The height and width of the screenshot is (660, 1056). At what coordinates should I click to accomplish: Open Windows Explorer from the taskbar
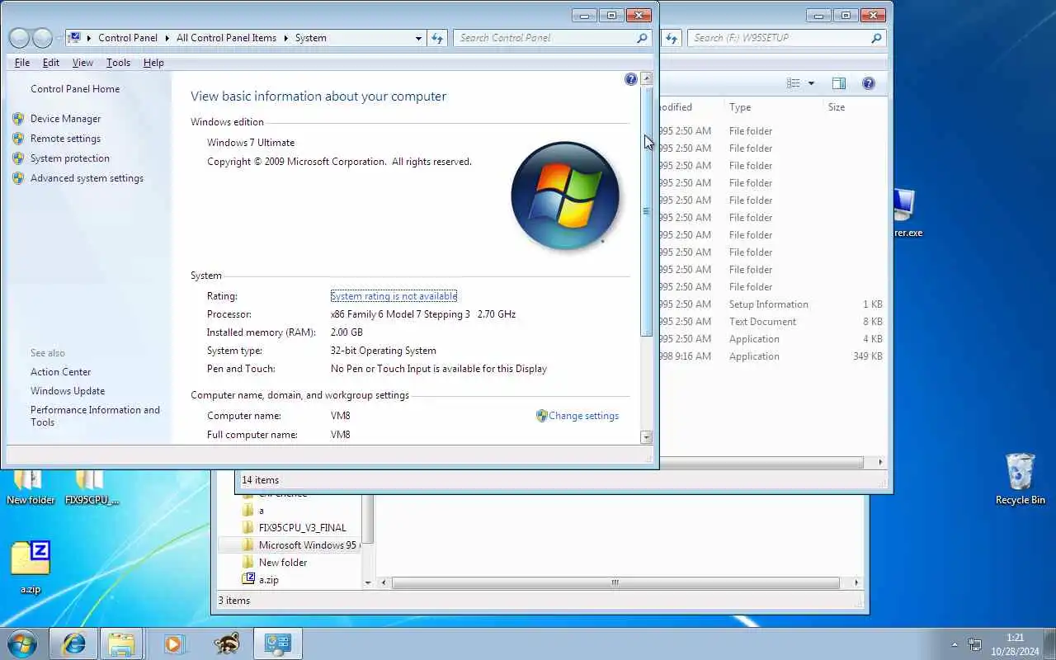(121, 643)
